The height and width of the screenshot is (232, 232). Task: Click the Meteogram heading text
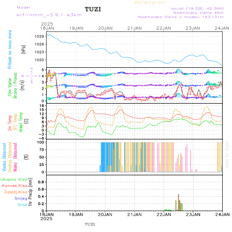click(x=150, y=2)
